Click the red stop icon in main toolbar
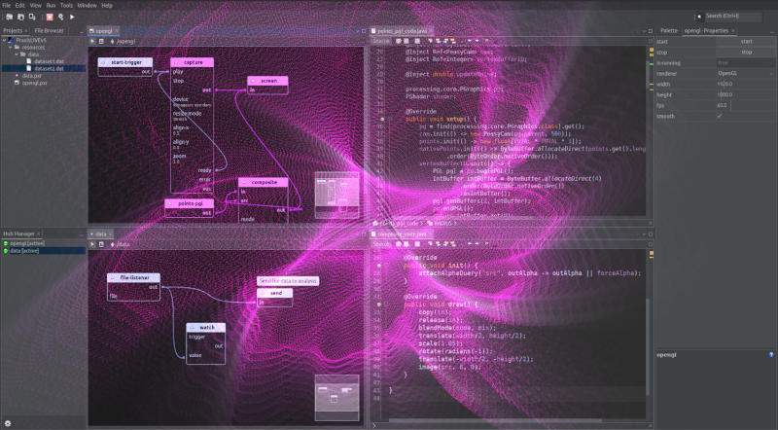 (x=50, y=17)
